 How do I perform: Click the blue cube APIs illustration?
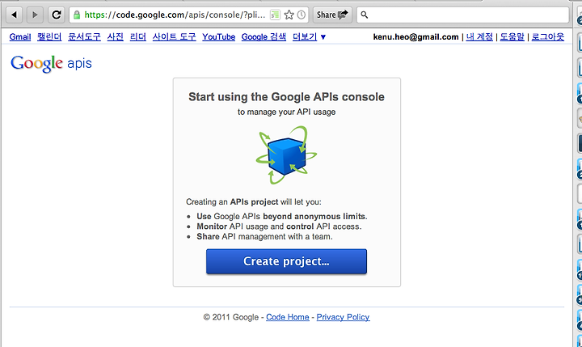tap(286, 155)
